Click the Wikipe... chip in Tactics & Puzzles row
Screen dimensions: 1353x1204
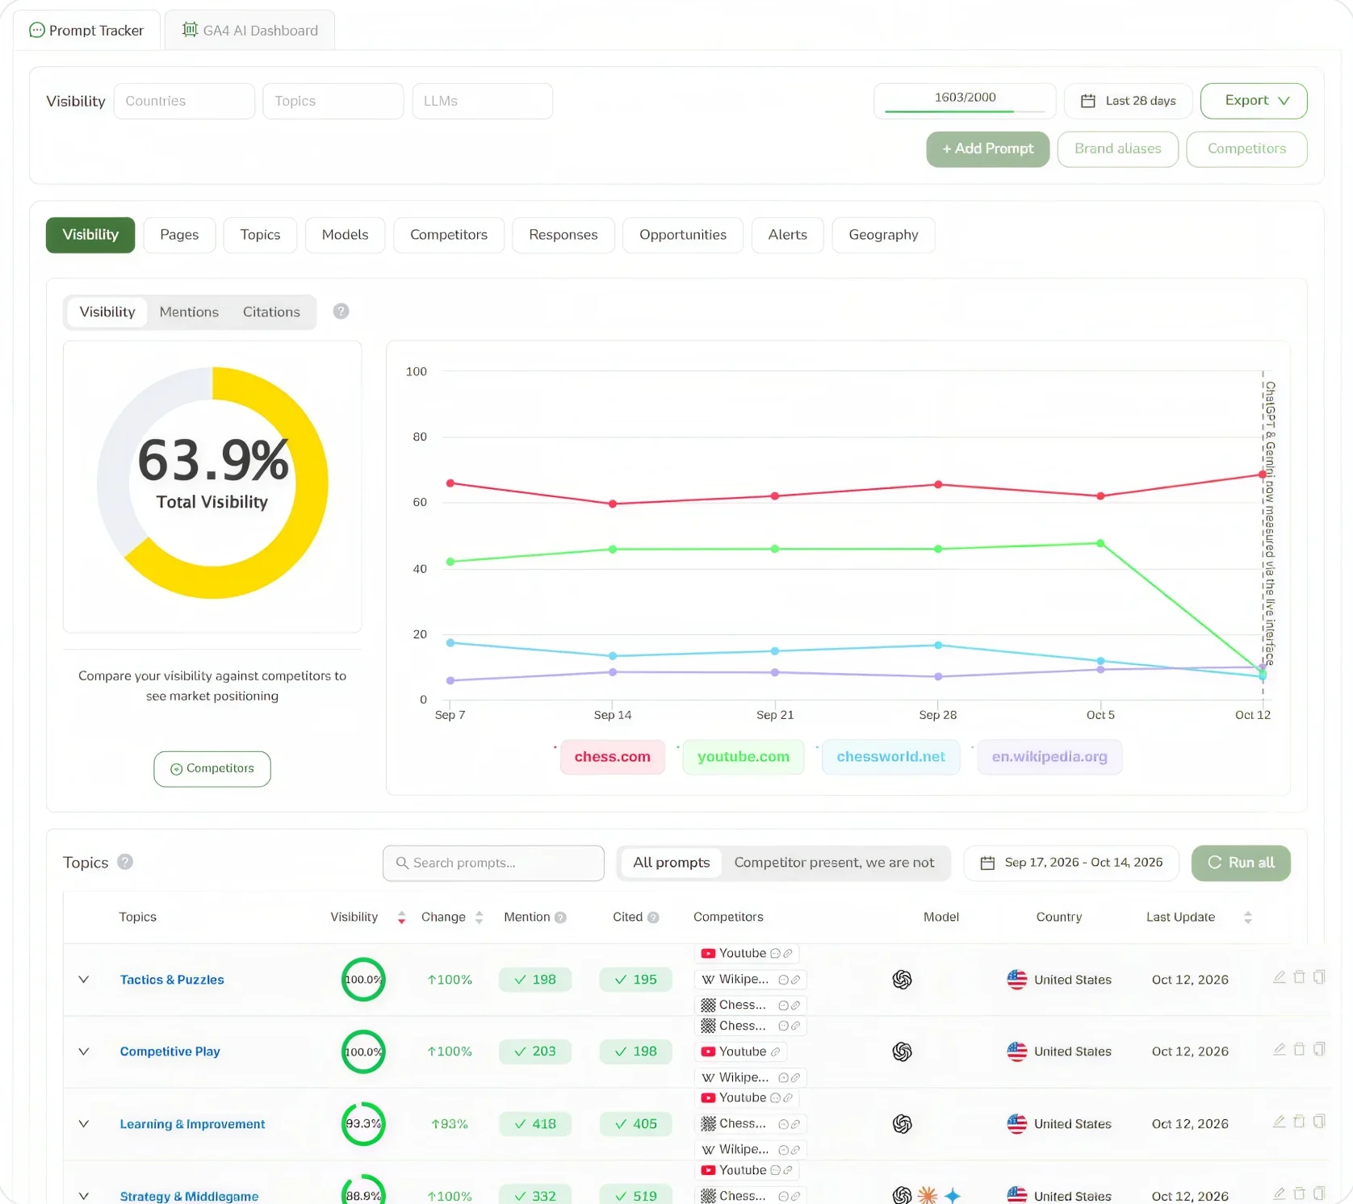[751, 980]
